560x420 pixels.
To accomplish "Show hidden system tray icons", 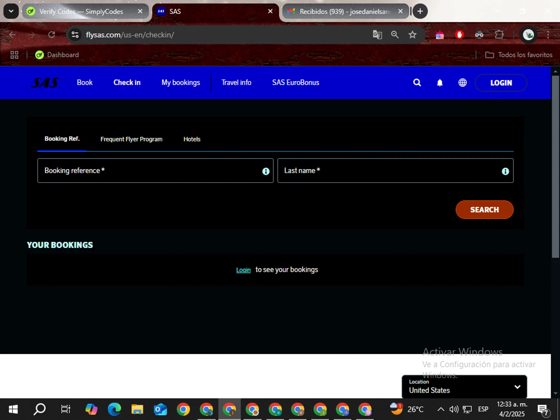I will point(441,410).
